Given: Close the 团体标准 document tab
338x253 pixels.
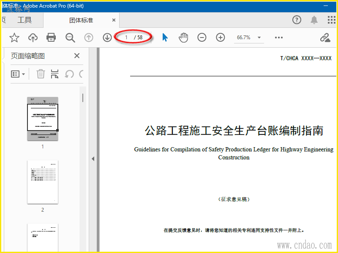Looking at the screenshot, I should 114,20.
